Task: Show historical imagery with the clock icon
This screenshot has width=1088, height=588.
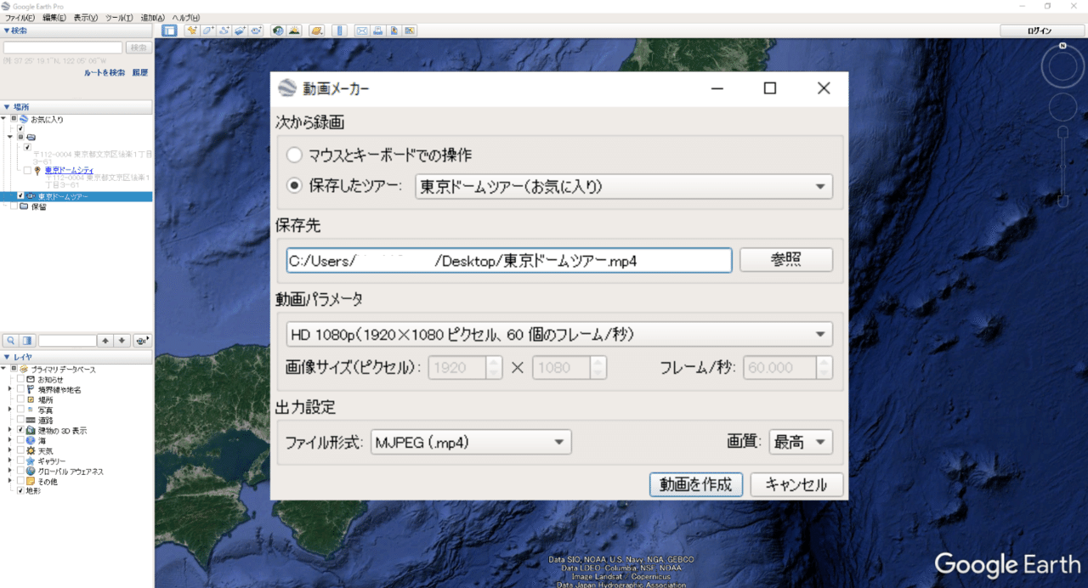Action: (277, 30)
